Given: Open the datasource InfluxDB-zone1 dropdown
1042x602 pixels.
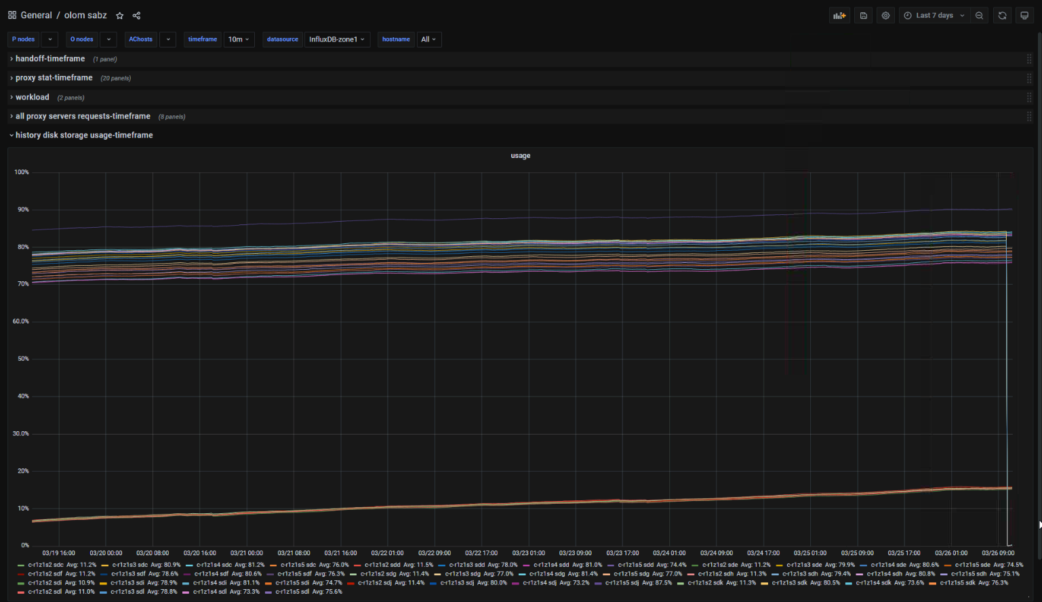Looking at the screenshot, I should pos(337,39).
